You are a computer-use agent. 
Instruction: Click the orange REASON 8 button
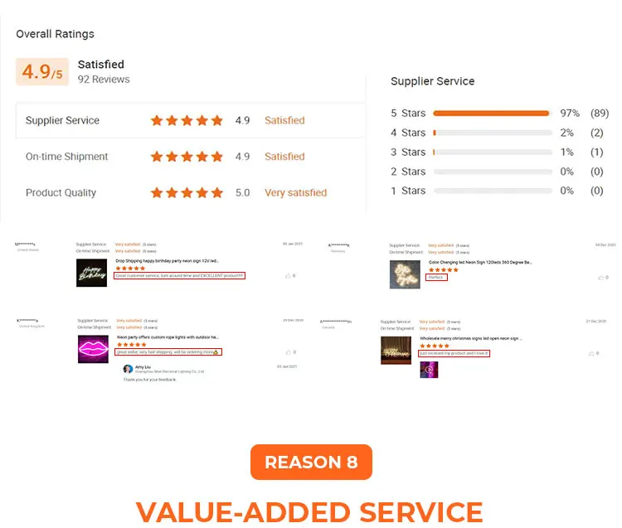tap(311, 463)
